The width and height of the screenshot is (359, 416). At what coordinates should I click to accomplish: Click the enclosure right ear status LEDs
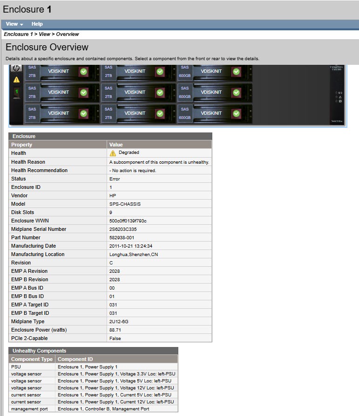pos(339,97)
